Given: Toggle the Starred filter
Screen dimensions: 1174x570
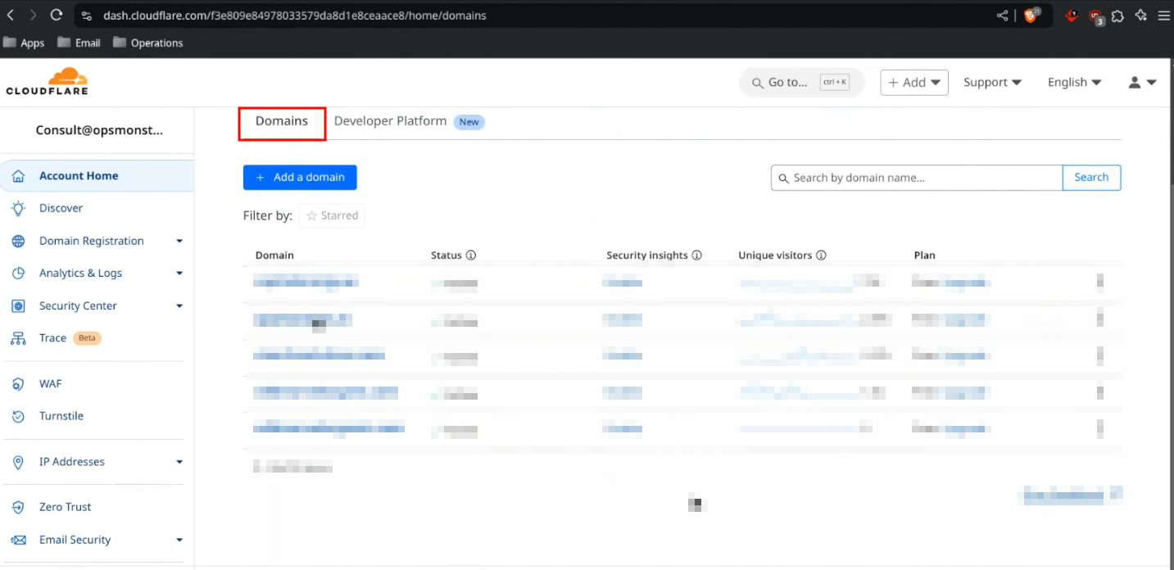Looking at the screenshot, I should 332,215.
